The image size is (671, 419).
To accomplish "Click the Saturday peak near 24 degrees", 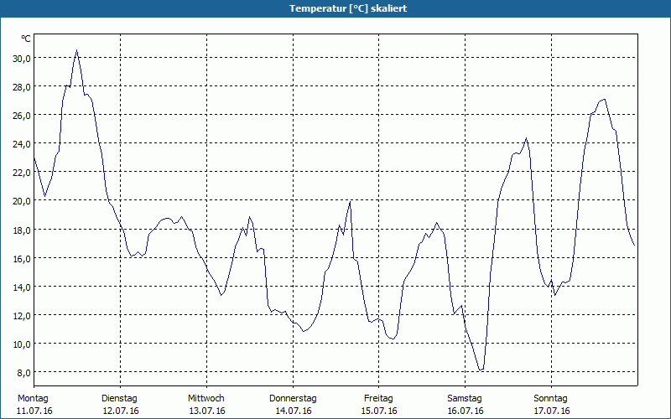I will coord(527,138).
